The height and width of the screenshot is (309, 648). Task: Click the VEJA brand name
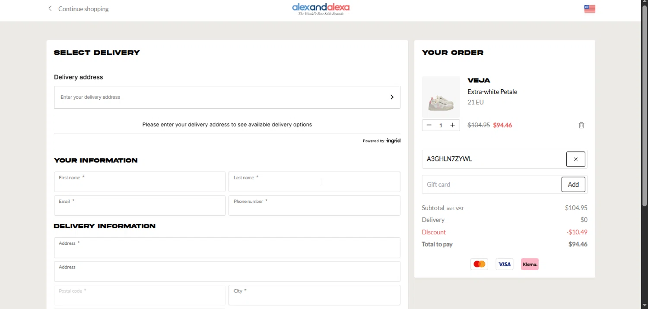point(479,80)
